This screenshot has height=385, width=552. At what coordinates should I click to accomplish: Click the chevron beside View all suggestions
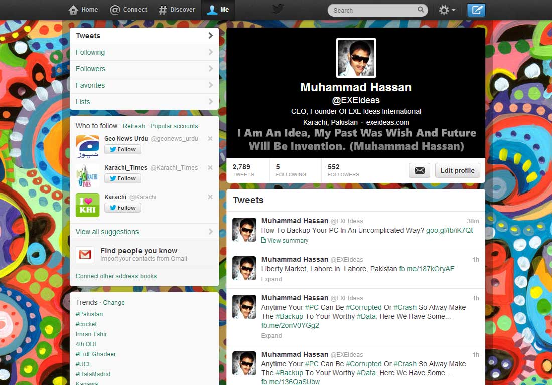pos(211,231)
